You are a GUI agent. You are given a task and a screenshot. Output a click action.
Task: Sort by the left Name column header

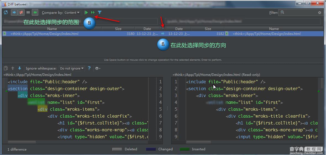tap(52, 29)
